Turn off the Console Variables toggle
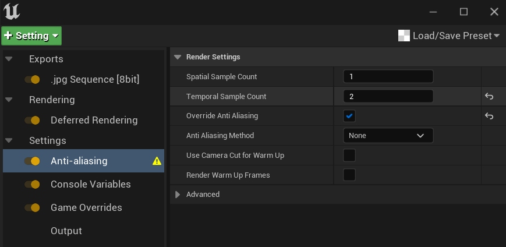Image resolution: width=506 pixels, height=247 pixels. tap(32, 185)
